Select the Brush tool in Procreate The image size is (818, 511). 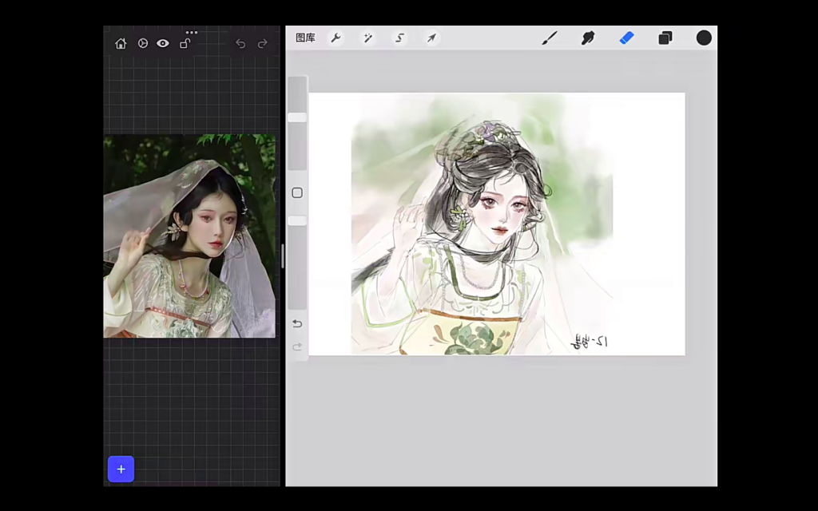pos(550,38)
